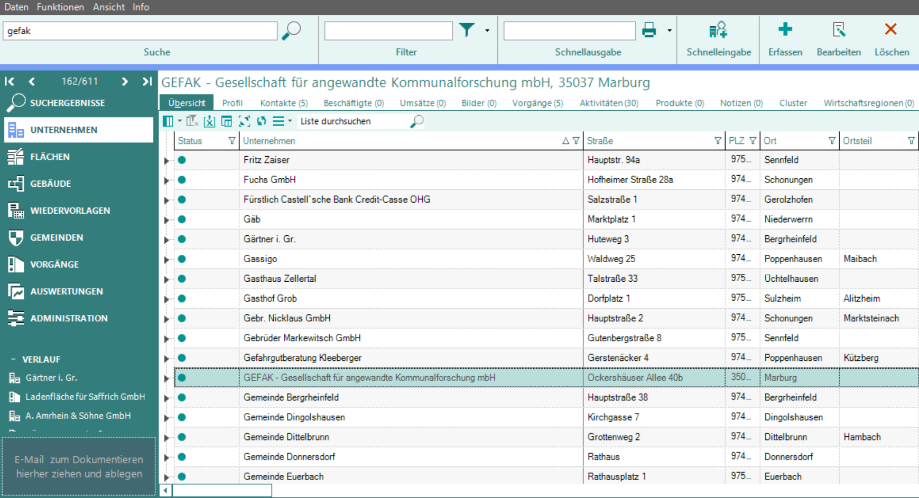The height and width of the screenshot is (498, 919).
Task: Open PLZ column filter
Action: [x=753, y=141]
